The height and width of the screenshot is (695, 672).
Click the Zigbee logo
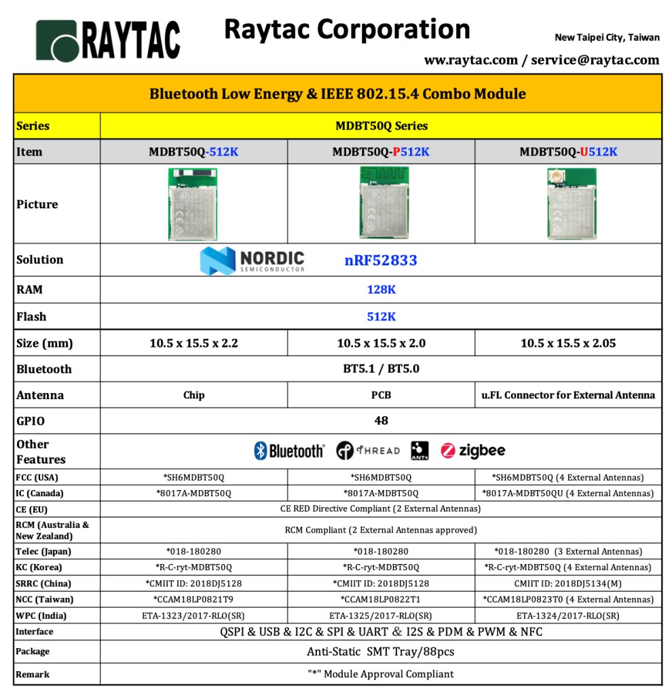pyautogui.click(x=473, y=451)
